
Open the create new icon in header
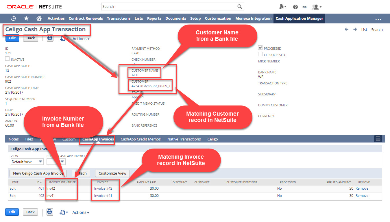click(282, 7)
